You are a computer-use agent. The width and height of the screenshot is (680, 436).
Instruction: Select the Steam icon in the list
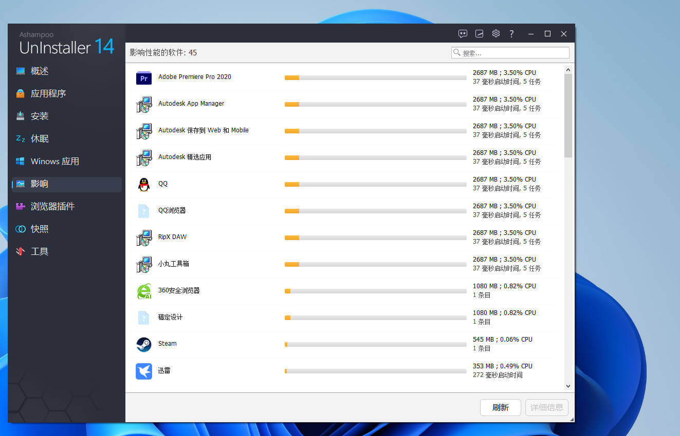coord(143,344)
